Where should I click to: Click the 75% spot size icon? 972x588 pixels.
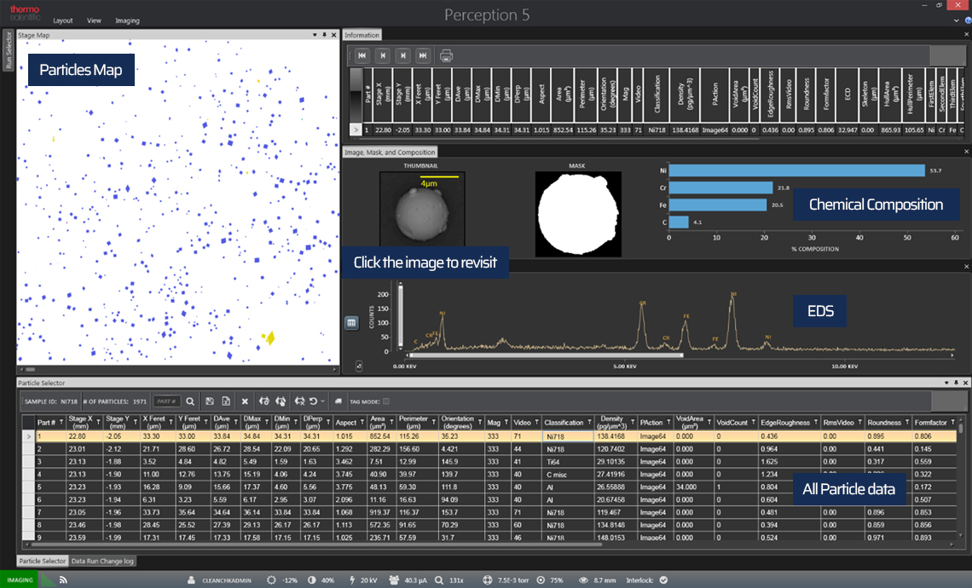coord(541,580)
